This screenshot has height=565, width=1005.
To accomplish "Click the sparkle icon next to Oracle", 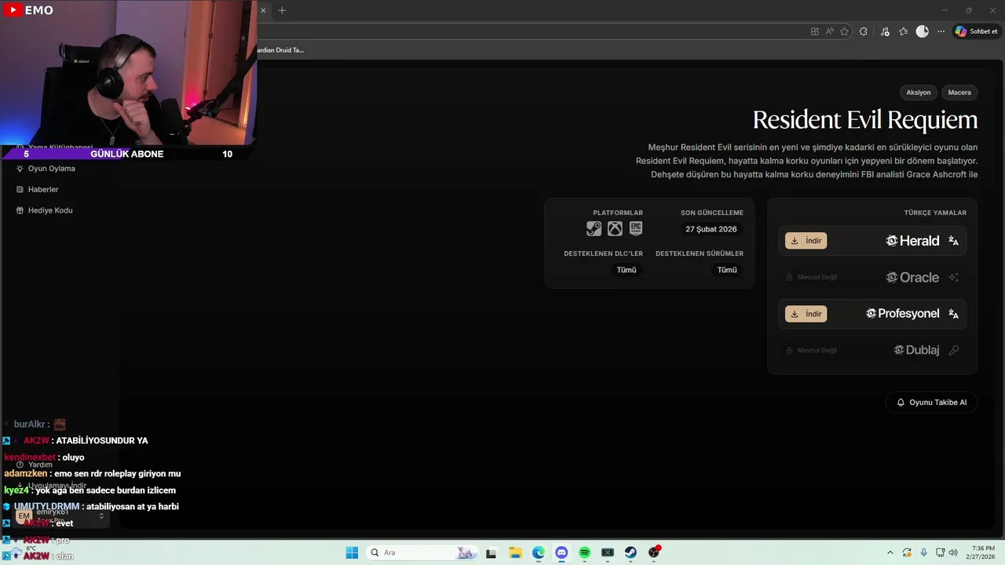I will (953, 277).
